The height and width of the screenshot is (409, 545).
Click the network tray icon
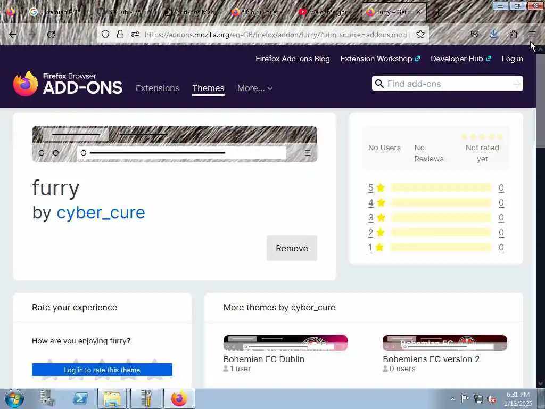coord(478,399)
